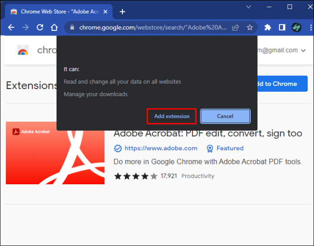Screen dimensions: 314x246
Task: Click the verified publisher checkmark badge
Action: tap(118, 148)
